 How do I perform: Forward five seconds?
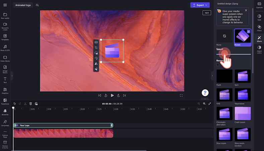click(x=119, y=95)
